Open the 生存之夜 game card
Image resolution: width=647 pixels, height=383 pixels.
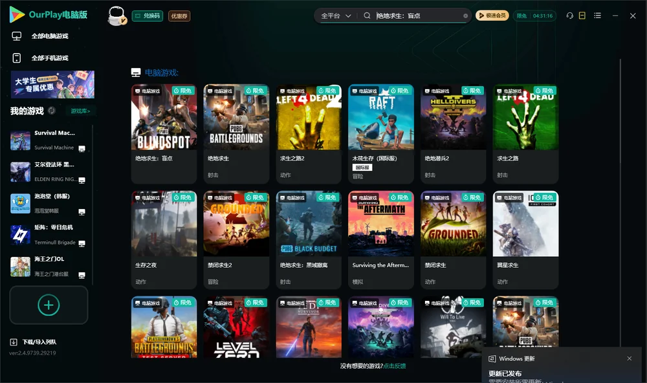164,240
